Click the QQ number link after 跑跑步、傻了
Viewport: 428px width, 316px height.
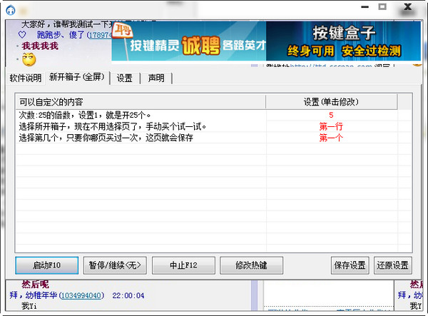tap(101, 35)
